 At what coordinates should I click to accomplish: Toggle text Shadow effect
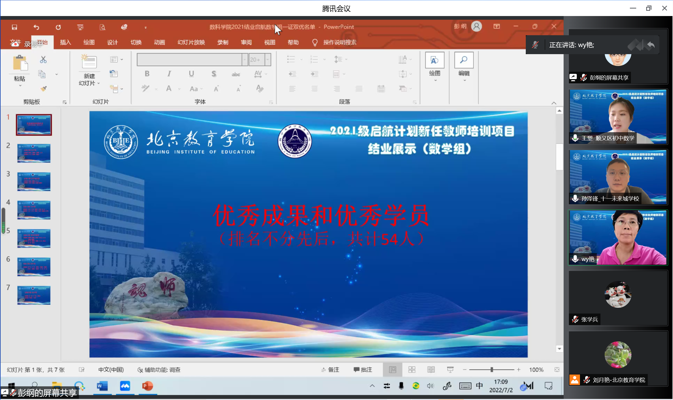[214, 74]
